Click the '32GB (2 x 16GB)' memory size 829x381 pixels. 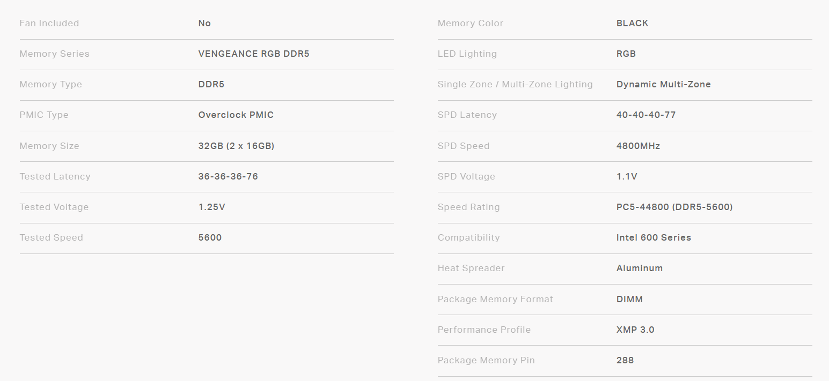pyautogui.click(x=236, y=146)
